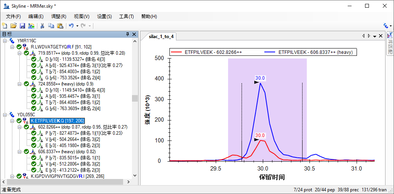The height and width of the screenshot is (194, 394).
Task: Click the targets panel horizontal scroll right arrow
Action: tap(129, 182)
